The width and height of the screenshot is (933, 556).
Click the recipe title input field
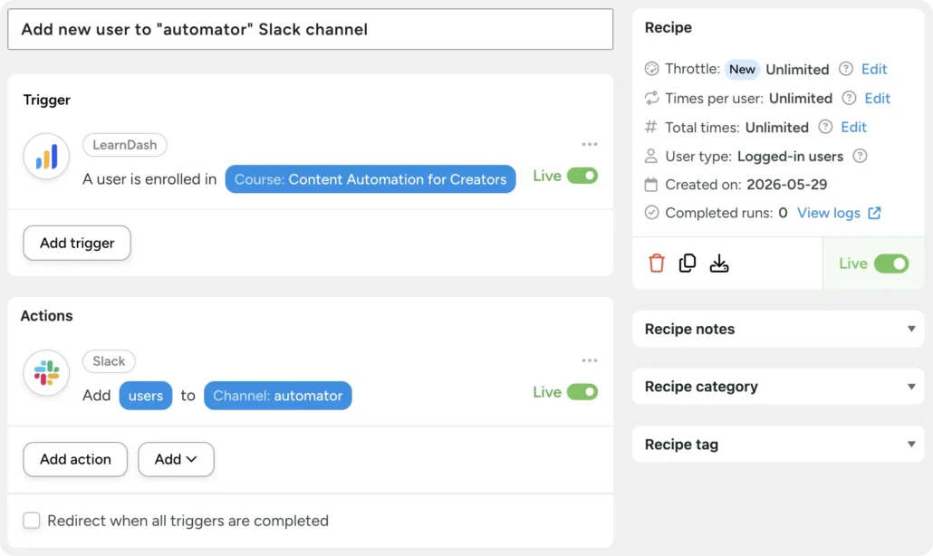tap(310, 29)
